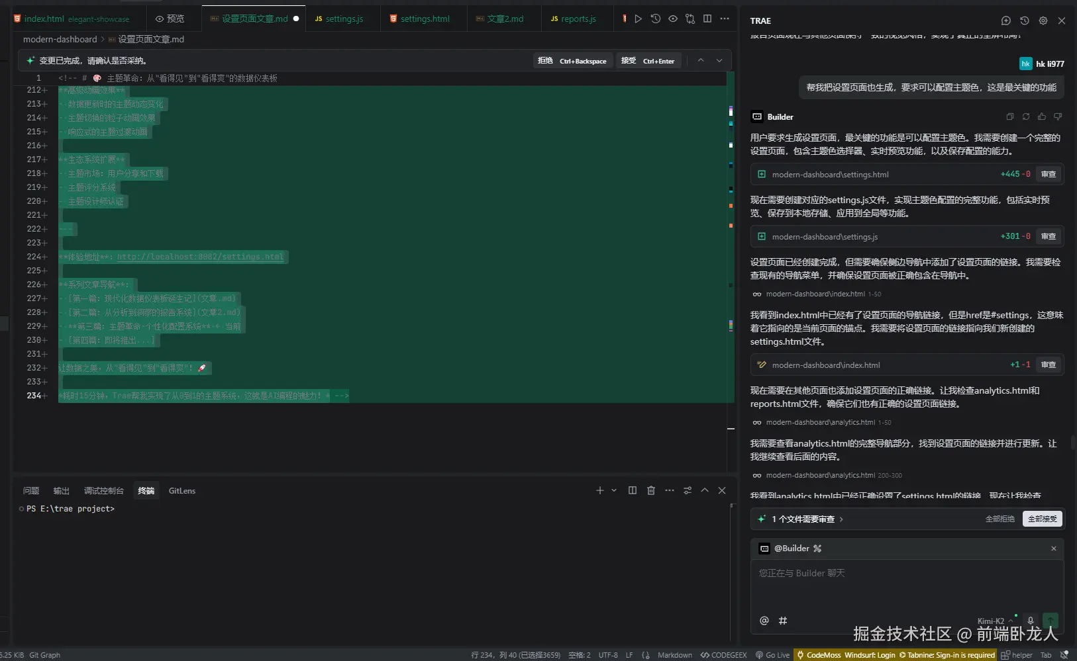
Task: Go to previous change with up chevron
Action: (x=701, y=61)
